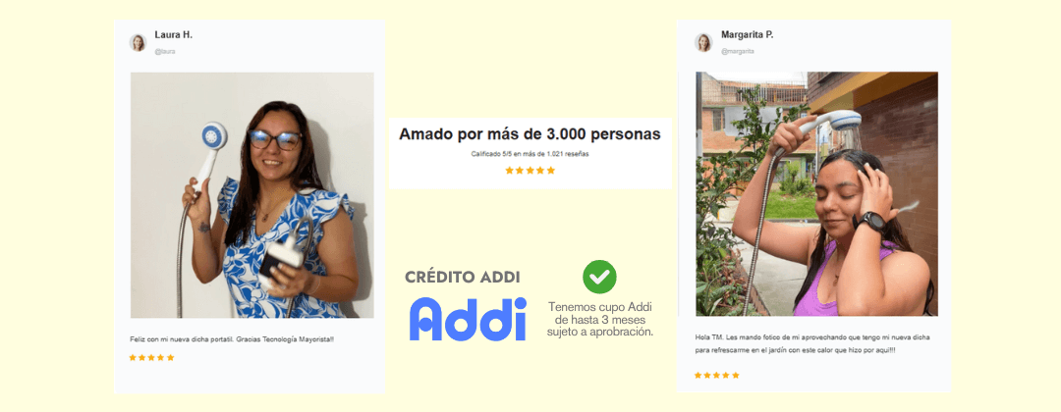Click the five stars under Laura's review
The height and width of the screenshot is (412, 1061).
[x=151, y=358]
